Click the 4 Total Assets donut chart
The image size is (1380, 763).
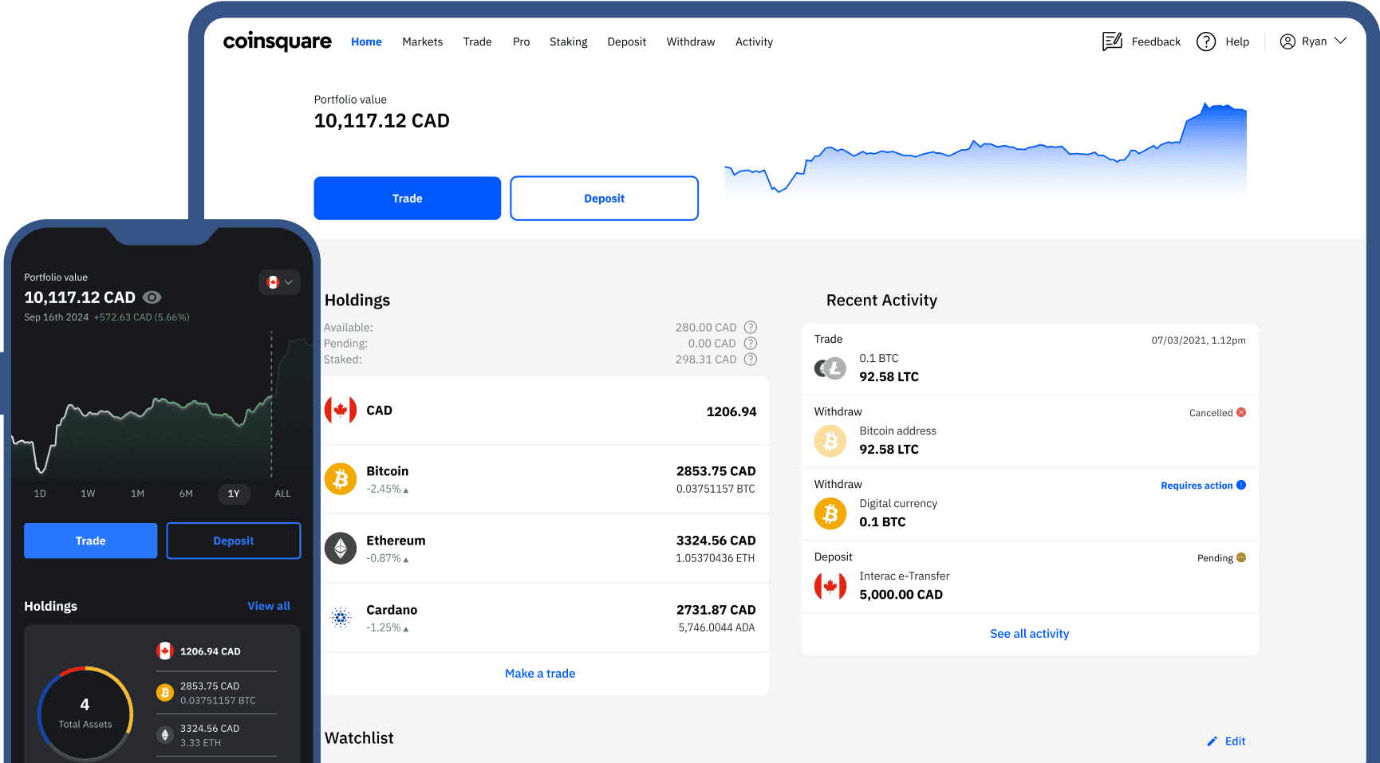pyautogui.click(x=85, y=713)
